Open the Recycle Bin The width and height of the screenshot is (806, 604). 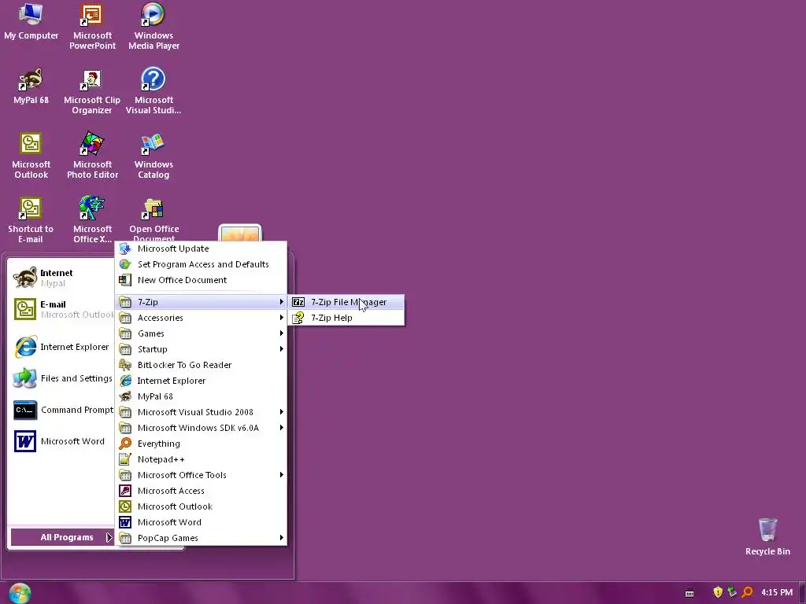pyautogui.click(x=767, y=536)
